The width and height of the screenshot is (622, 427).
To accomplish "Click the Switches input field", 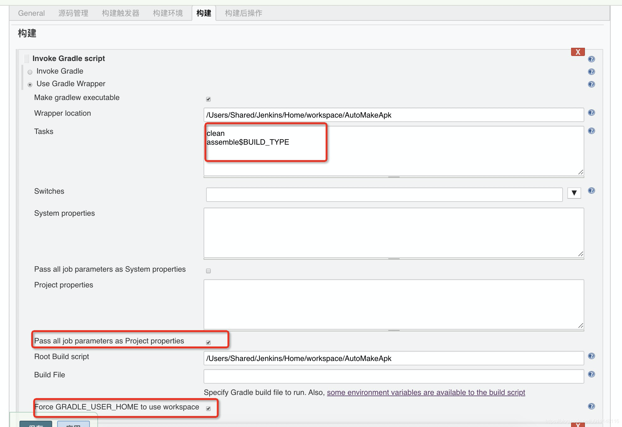I will 384,195.
